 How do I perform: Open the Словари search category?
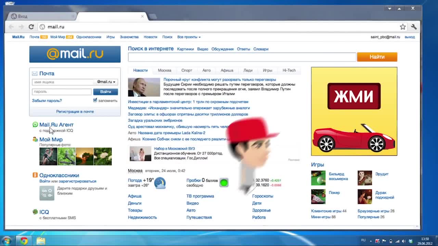(261, 49)
